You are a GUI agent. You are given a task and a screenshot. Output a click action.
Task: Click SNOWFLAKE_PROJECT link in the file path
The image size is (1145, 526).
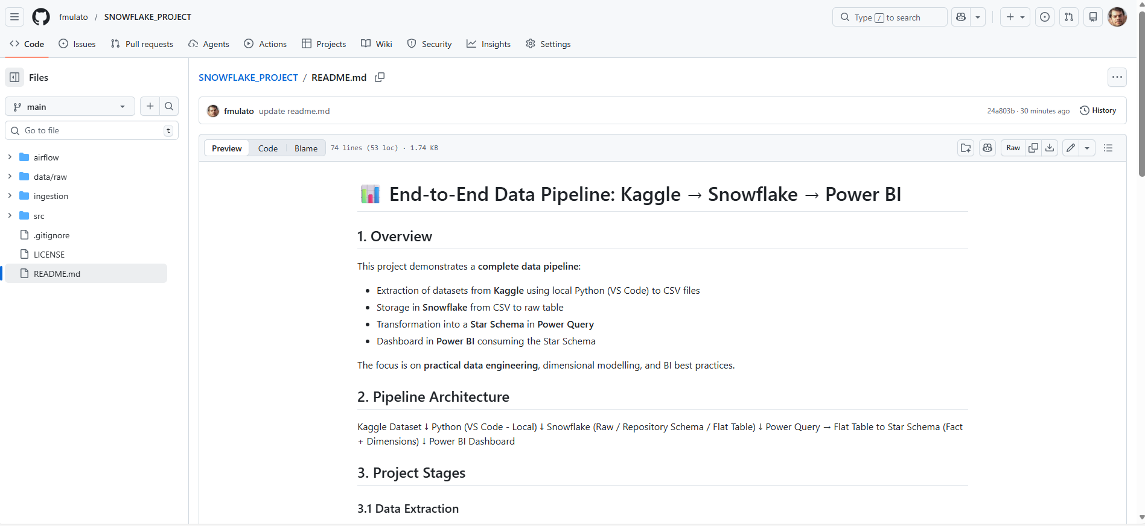[x=248, y=77]
